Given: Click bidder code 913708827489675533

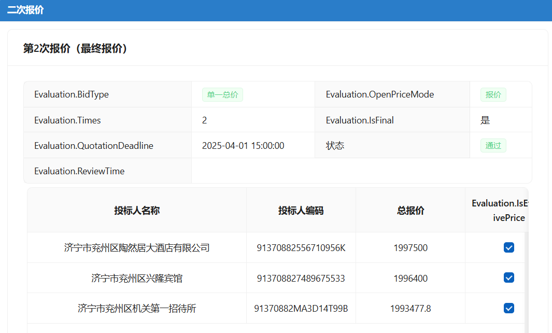Looking at the screenshot, I should [301, 279].
